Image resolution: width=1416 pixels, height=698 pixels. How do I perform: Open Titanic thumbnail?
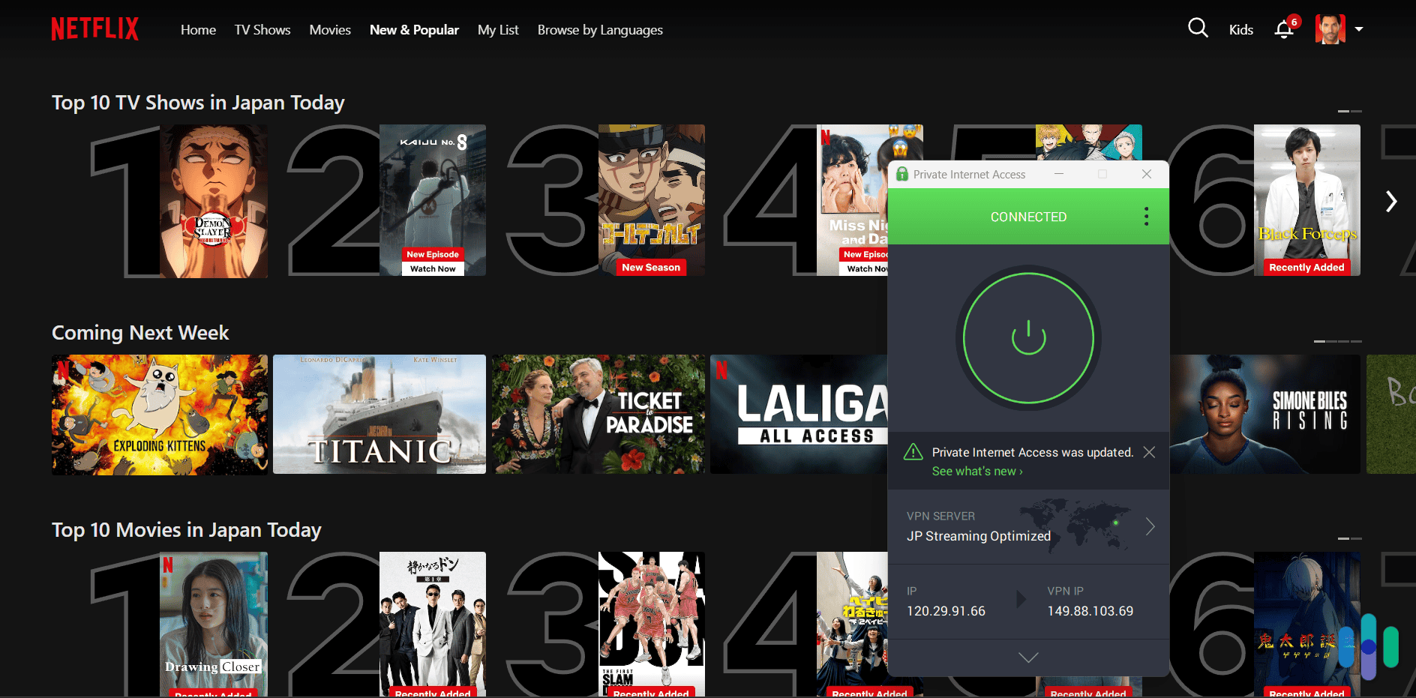379,414
